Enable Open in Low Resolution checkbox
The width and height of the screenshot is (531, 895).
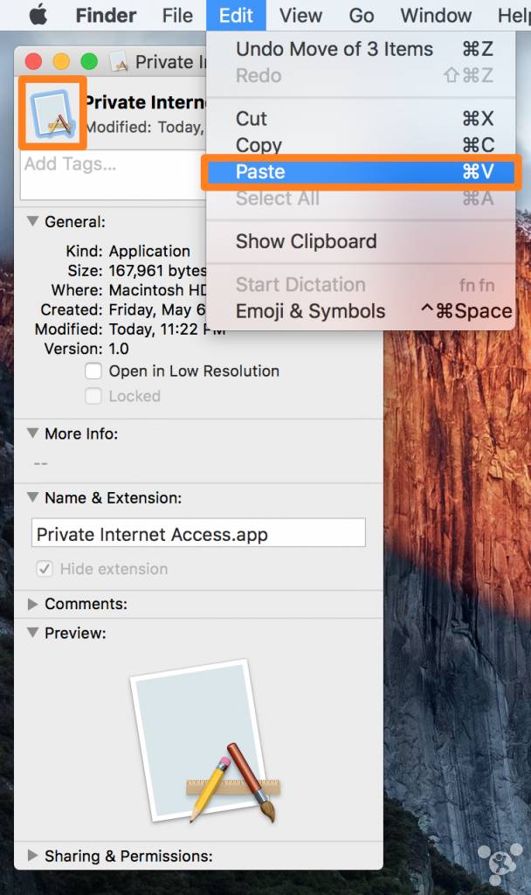pos(93,371)
